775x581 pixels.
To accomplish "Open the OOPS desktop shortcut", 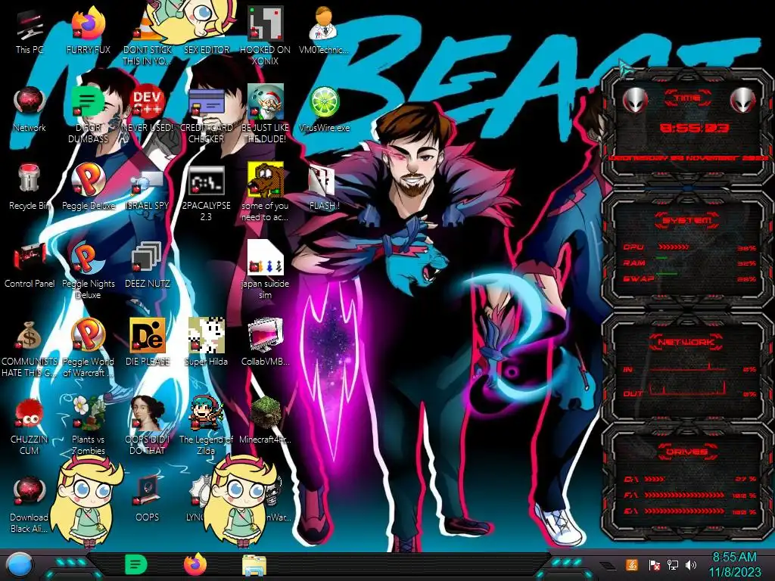I will point(147,498).
